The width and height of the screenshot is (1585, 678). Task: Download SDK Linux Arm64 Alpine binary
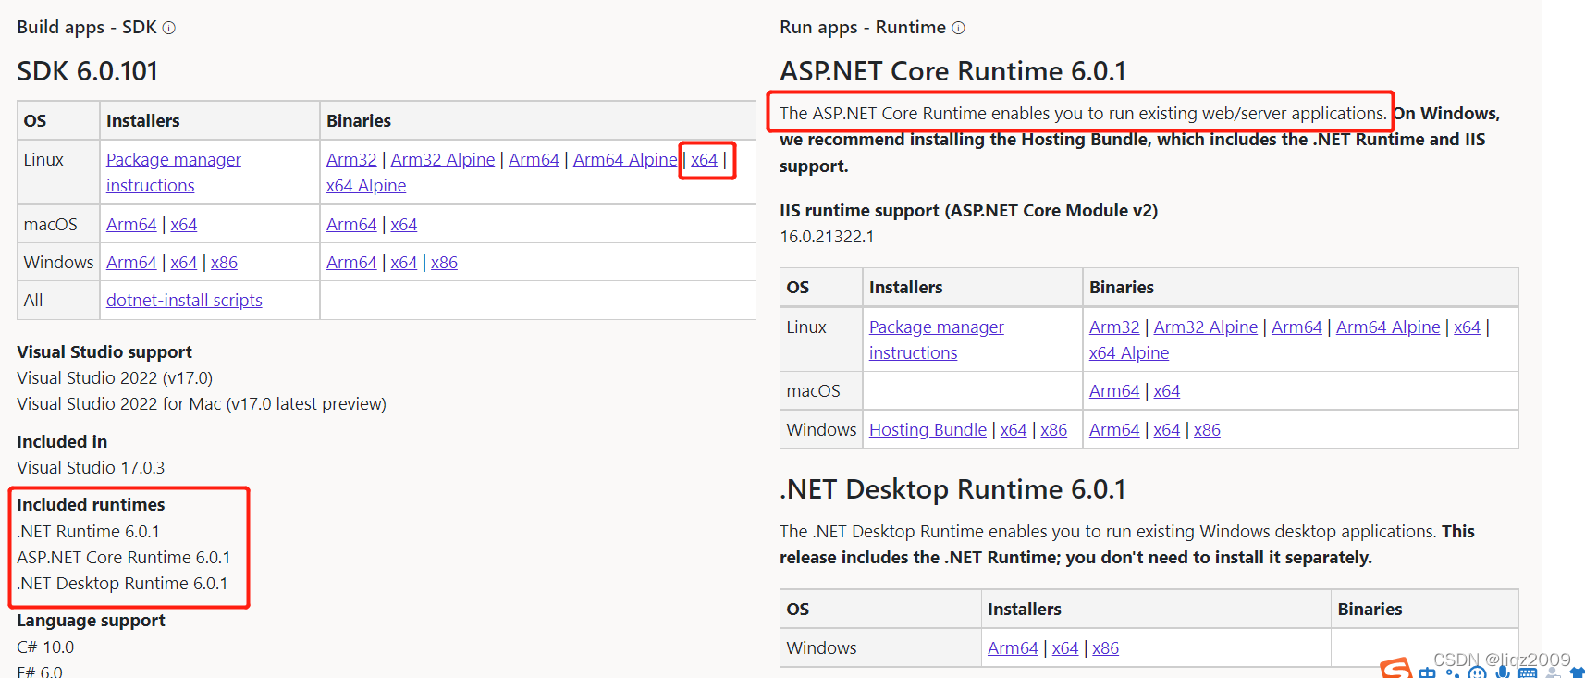[x=625, y=159]
